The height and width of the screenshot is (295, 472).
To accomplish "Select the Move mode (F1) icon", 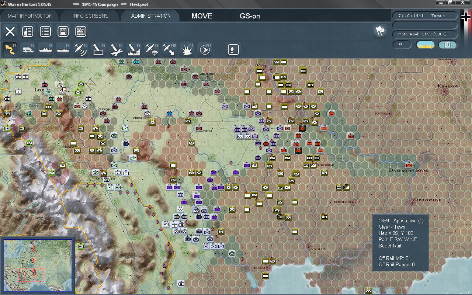I will point(10,49).
